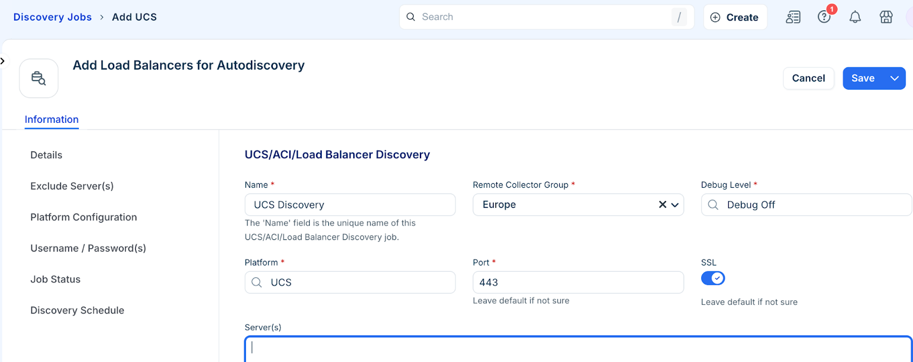
Task: Open the help icon with notification badge
Action: pyautogui.click(x=825, y=17)
